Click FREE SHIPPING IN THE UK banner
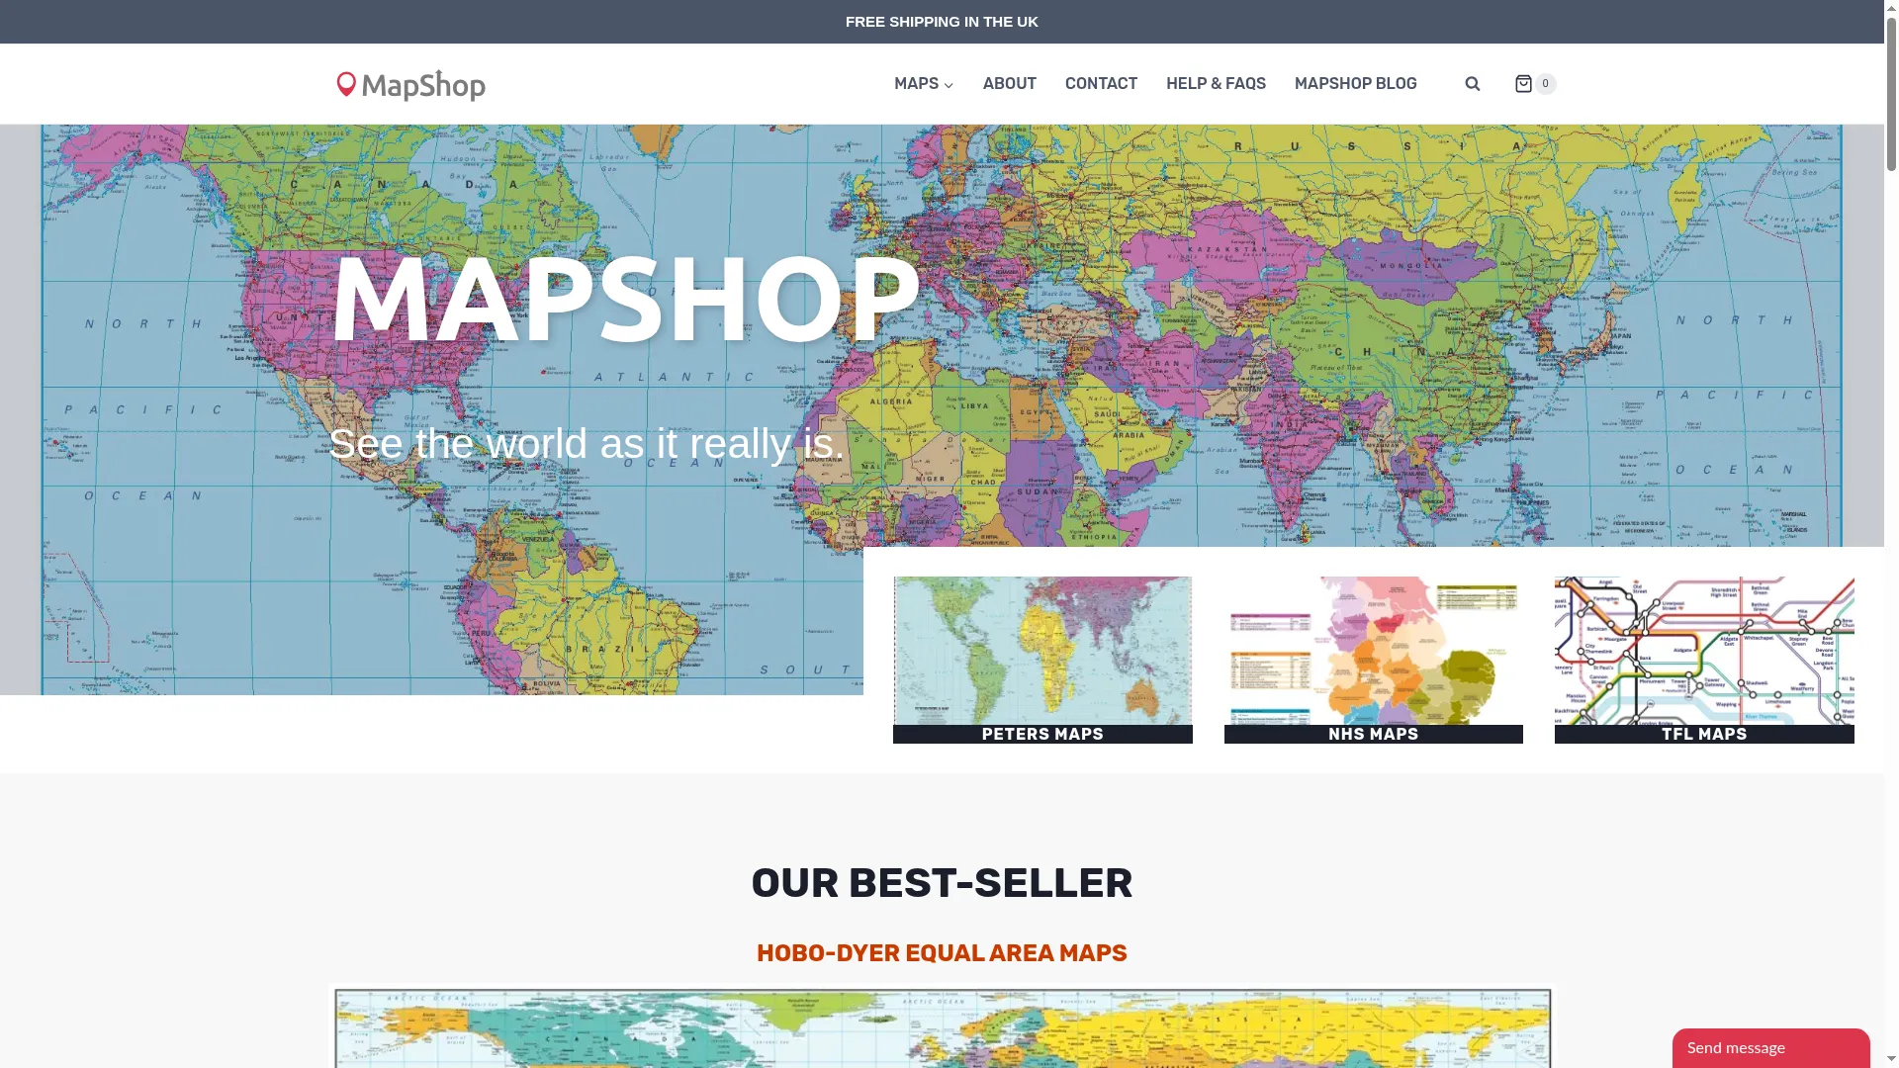1899x1068 pixels. click(x=942, y=22)
